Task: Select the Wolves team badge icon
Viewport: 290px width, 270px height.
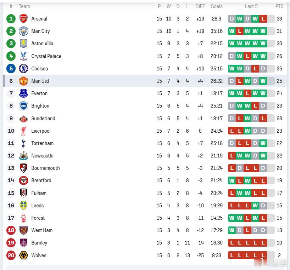Action: coord(23,255)
